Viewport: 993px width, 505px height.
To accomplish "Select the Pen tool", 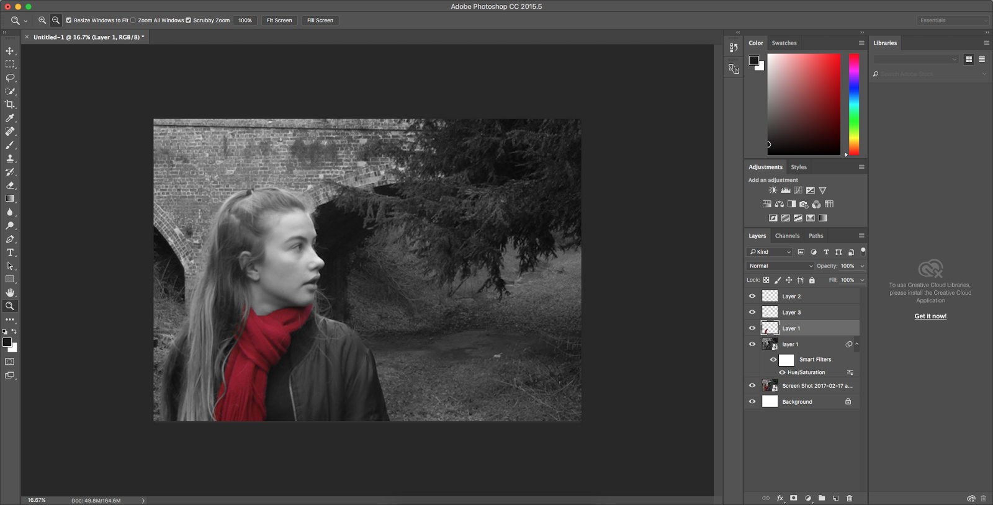I will [10, 239].
